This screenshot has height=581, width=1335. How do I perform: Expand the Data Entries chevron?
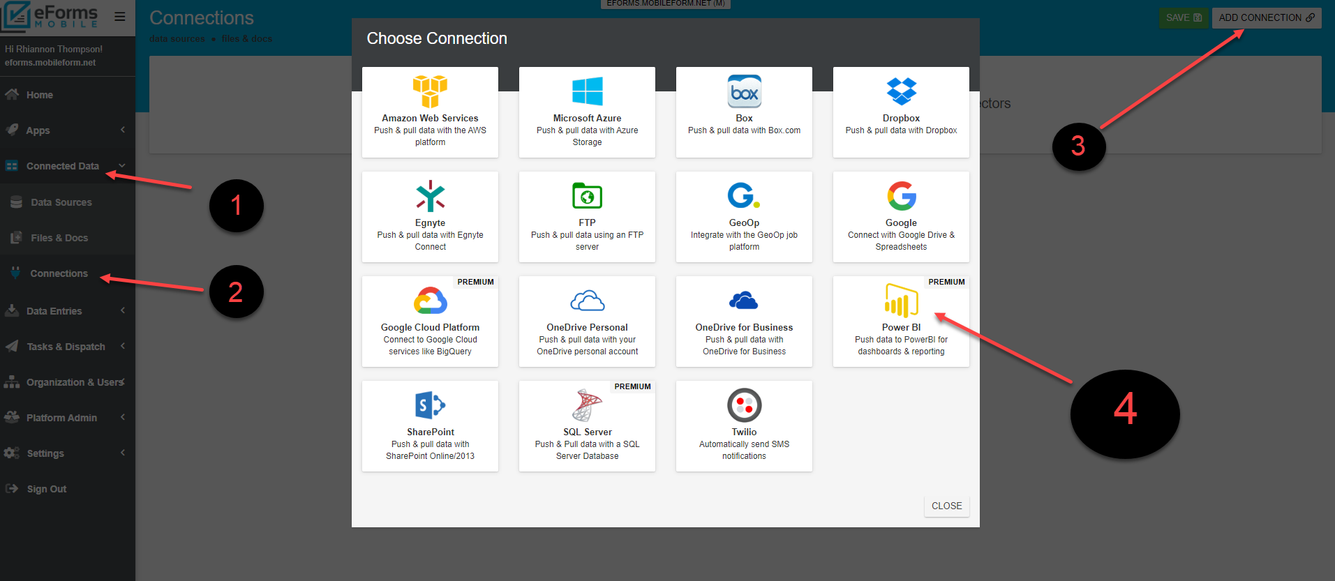pyautogui.click(x=123, y=310)
